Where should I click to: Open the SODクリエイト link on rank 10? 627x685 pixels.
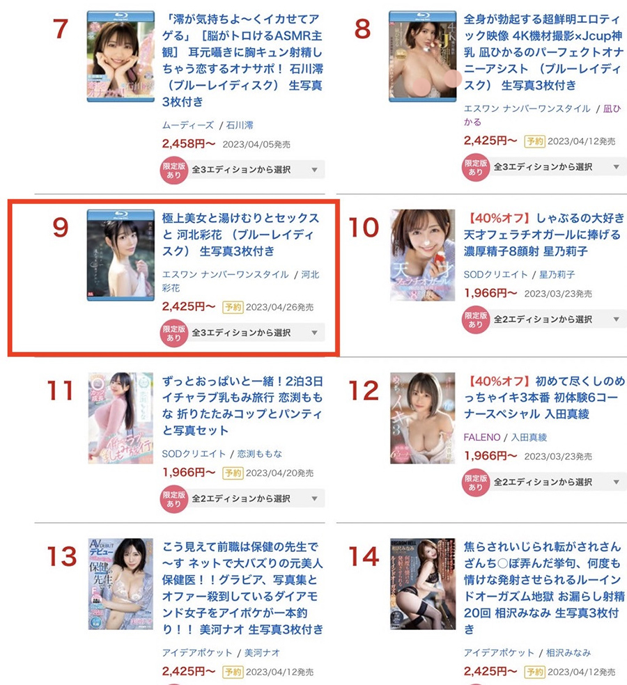495,275
